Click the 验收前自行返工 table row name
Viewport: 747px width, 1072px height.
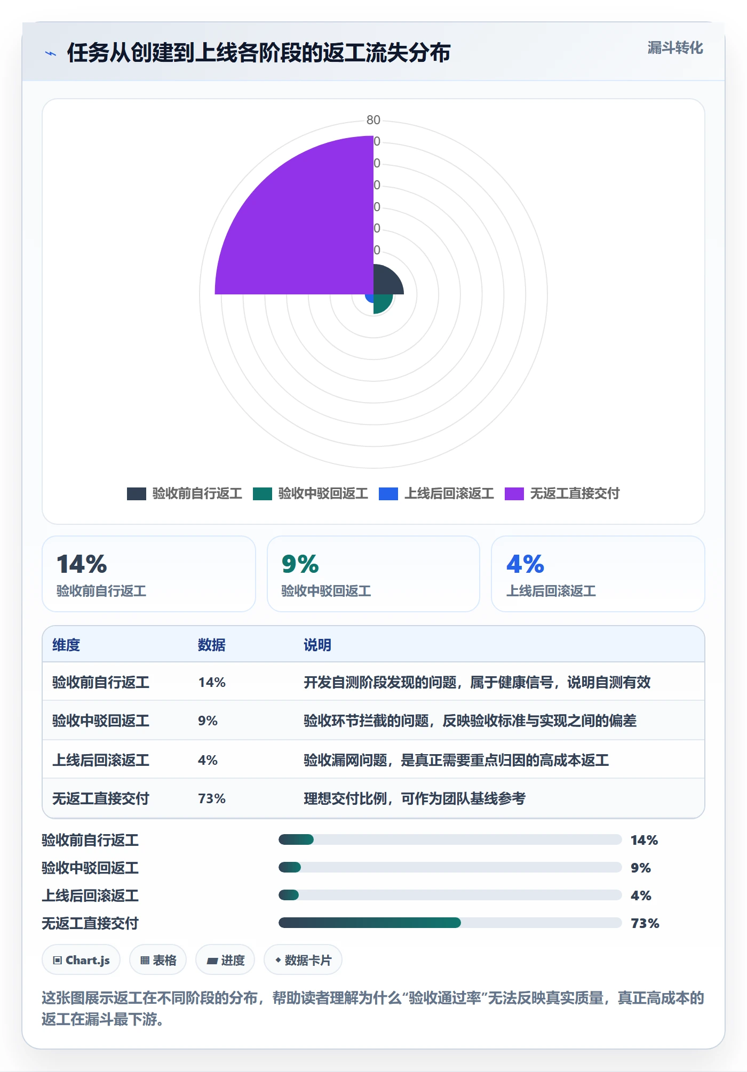tap(101, 682)
